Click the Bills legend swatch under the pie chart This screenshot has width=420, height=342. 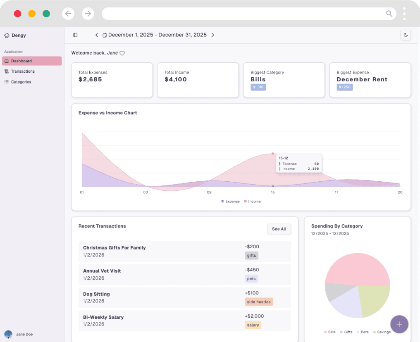(326, 332)
